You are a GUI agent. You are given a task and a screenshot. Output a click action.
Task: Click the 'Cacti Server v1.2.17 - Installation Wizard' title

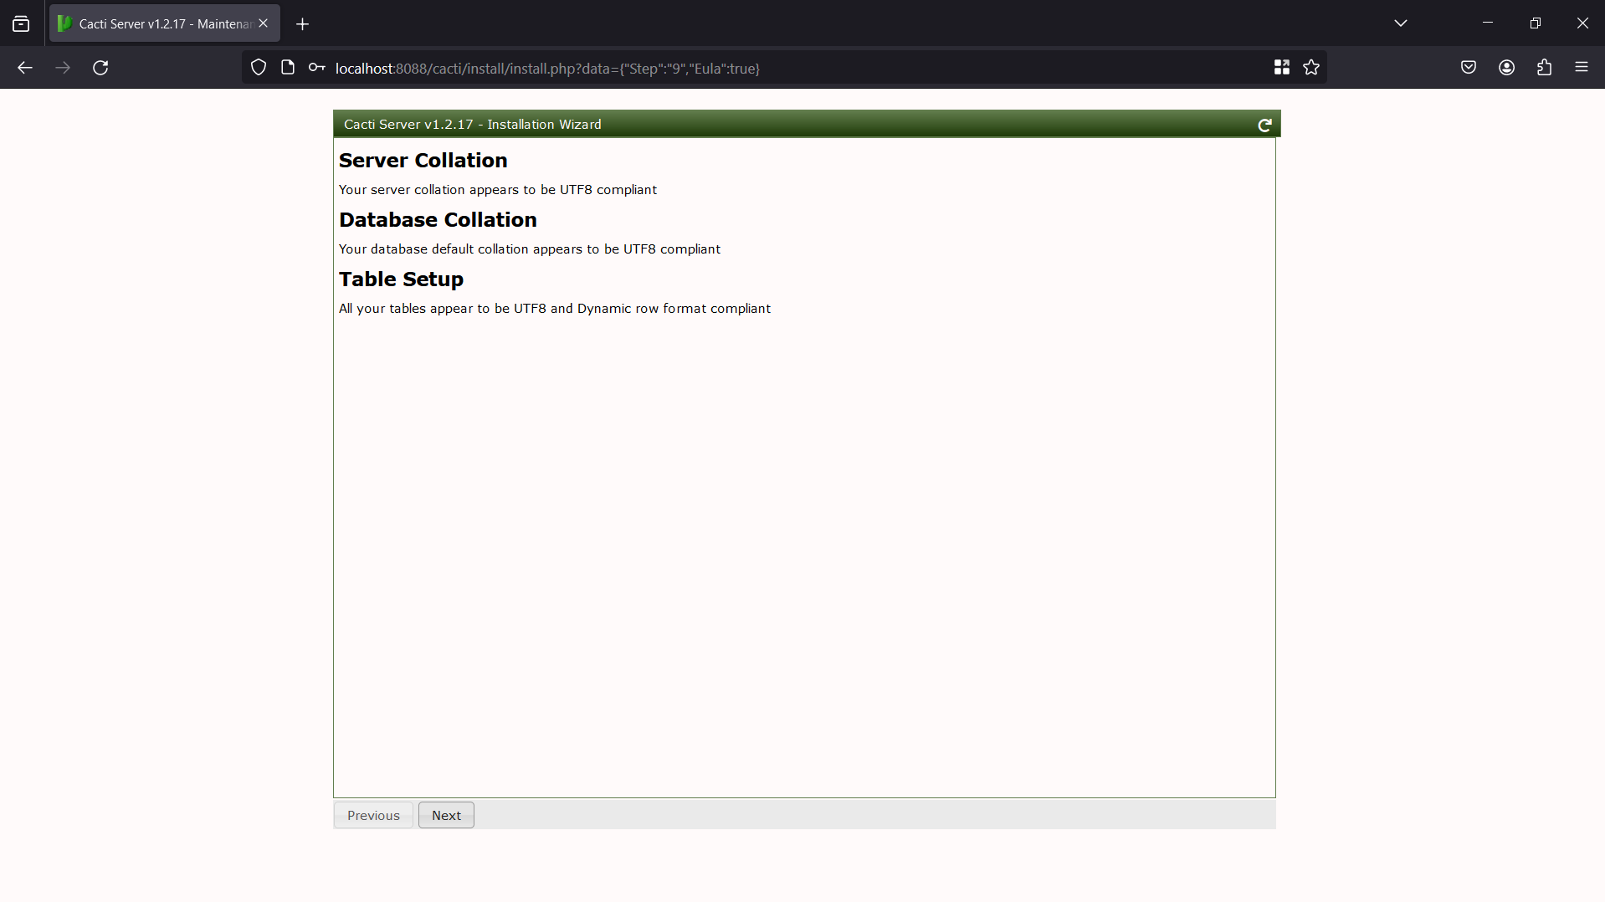[x=473, y=125]
